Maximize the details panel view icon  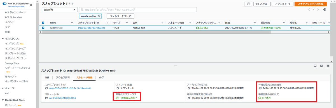[x=328, y=66]
